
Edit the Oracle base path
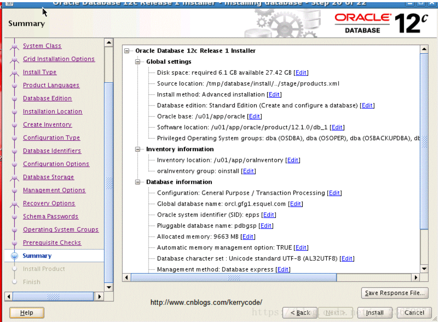[x=254, y=116]
